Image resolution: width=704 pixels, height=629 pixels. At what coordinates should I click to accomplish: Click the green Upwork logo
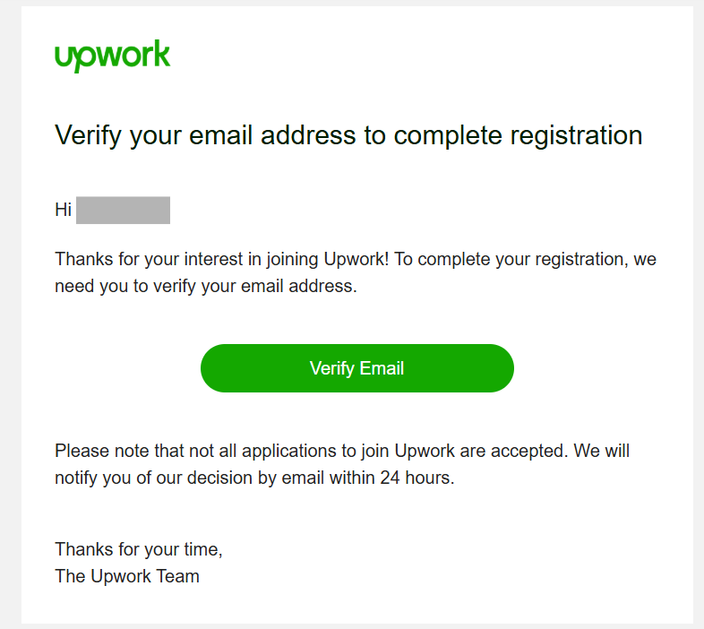coord(112,56)
